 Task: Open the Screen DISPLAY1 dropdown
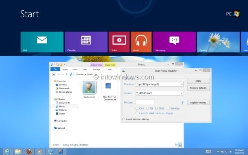tap(160, 93)
